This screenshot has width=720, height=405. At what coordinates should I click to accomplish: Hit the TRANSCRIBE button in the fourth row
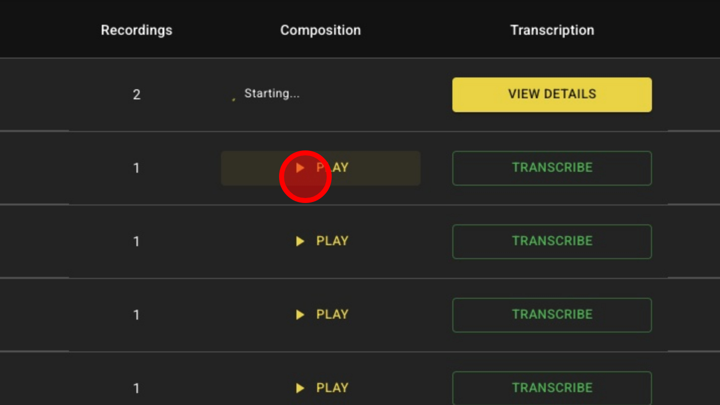pos(552,315)
